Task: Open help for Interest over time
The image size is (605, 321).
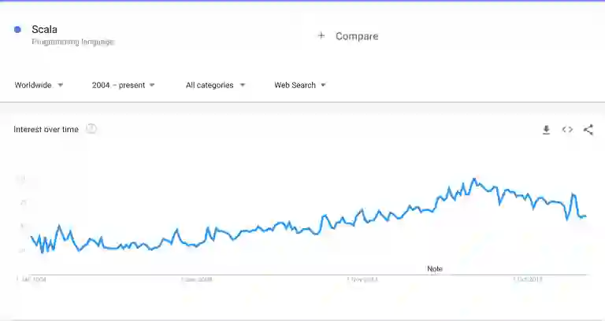Action: tap(91, 129)
